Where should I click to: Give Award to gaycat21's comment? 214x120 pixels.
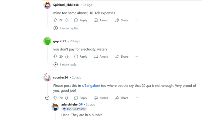click(x=101, y=56)
